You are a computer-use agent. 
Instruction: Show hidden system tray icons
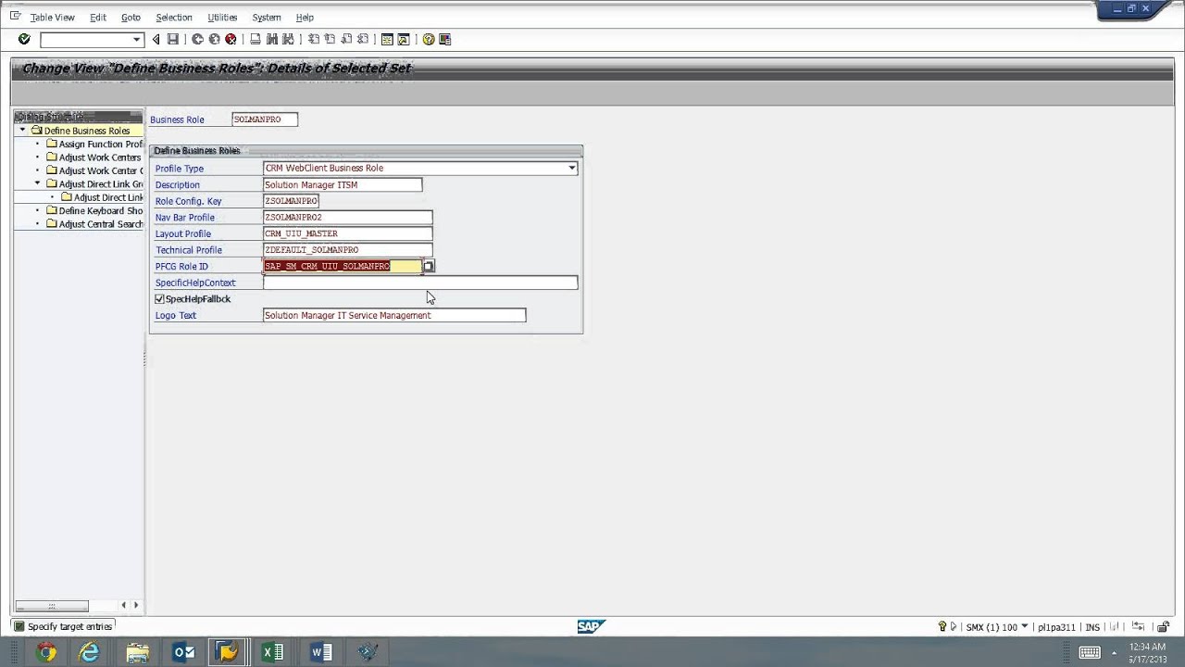1115,654
